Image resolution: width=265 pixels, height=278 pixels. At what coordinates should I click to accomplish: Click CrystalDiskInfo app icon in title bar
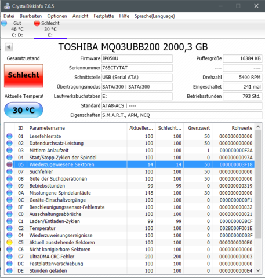click(7, 6)
